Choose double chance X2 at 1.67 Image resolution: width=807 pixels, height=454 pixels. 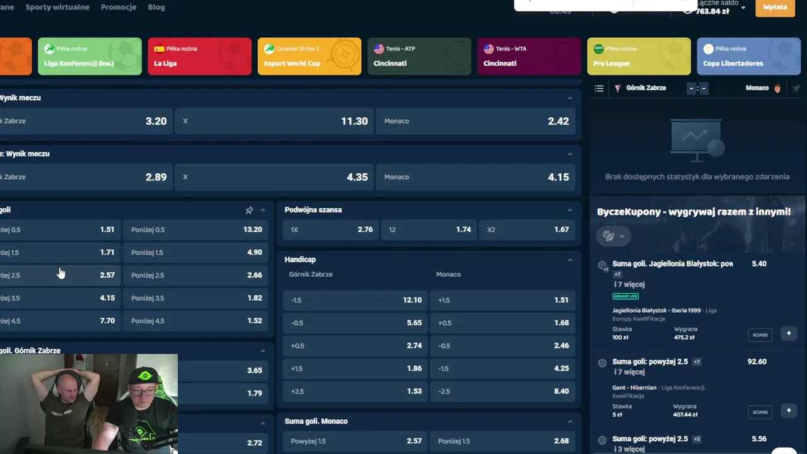527,230
